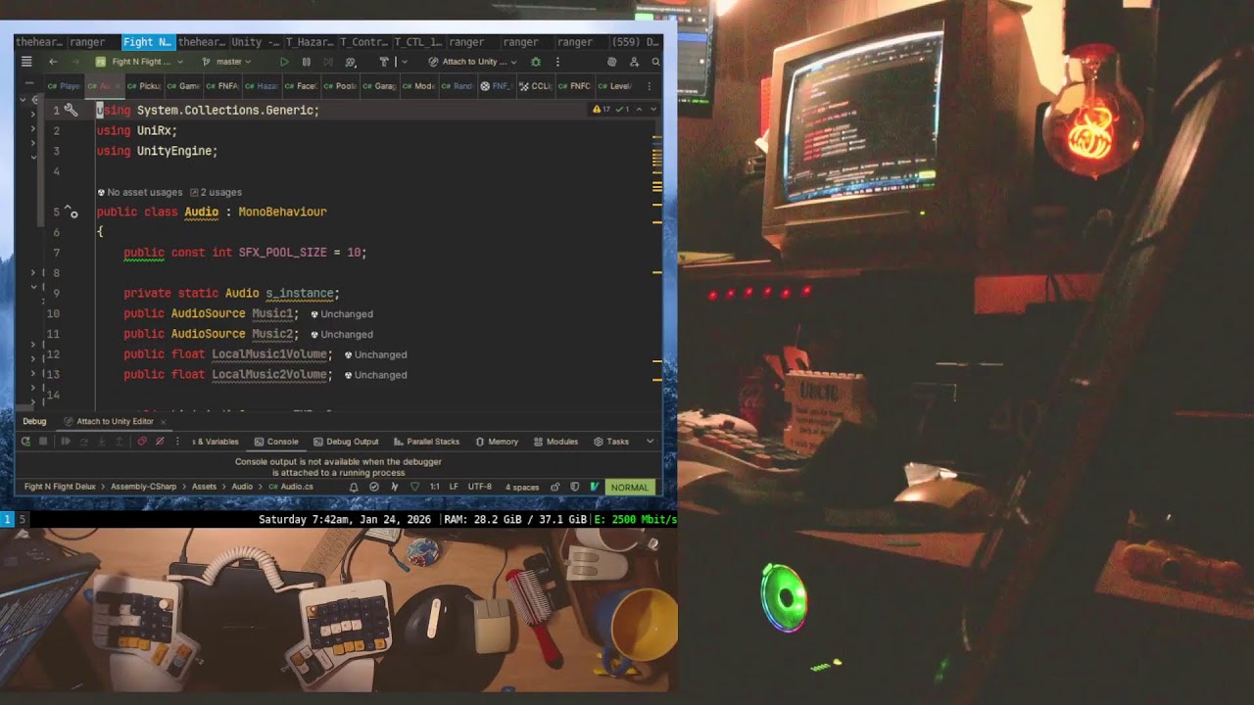Click the Mute Breakpoints icon
Viewport: 1254px width, 705px height.
coord(160,442)
